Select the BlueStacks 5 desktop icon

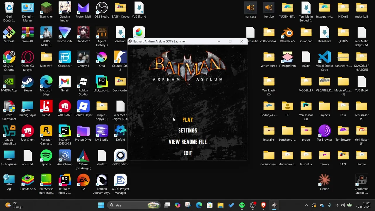[28, 183]
